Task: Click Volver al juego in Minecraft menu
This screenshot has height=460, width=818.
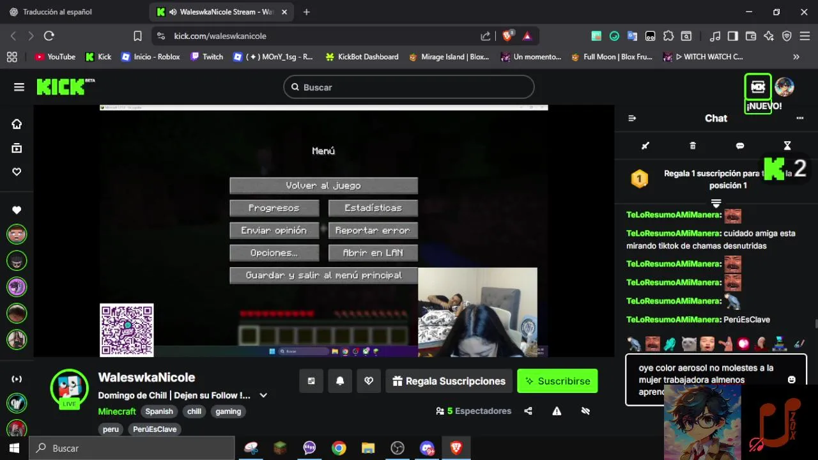Action: 323,185
